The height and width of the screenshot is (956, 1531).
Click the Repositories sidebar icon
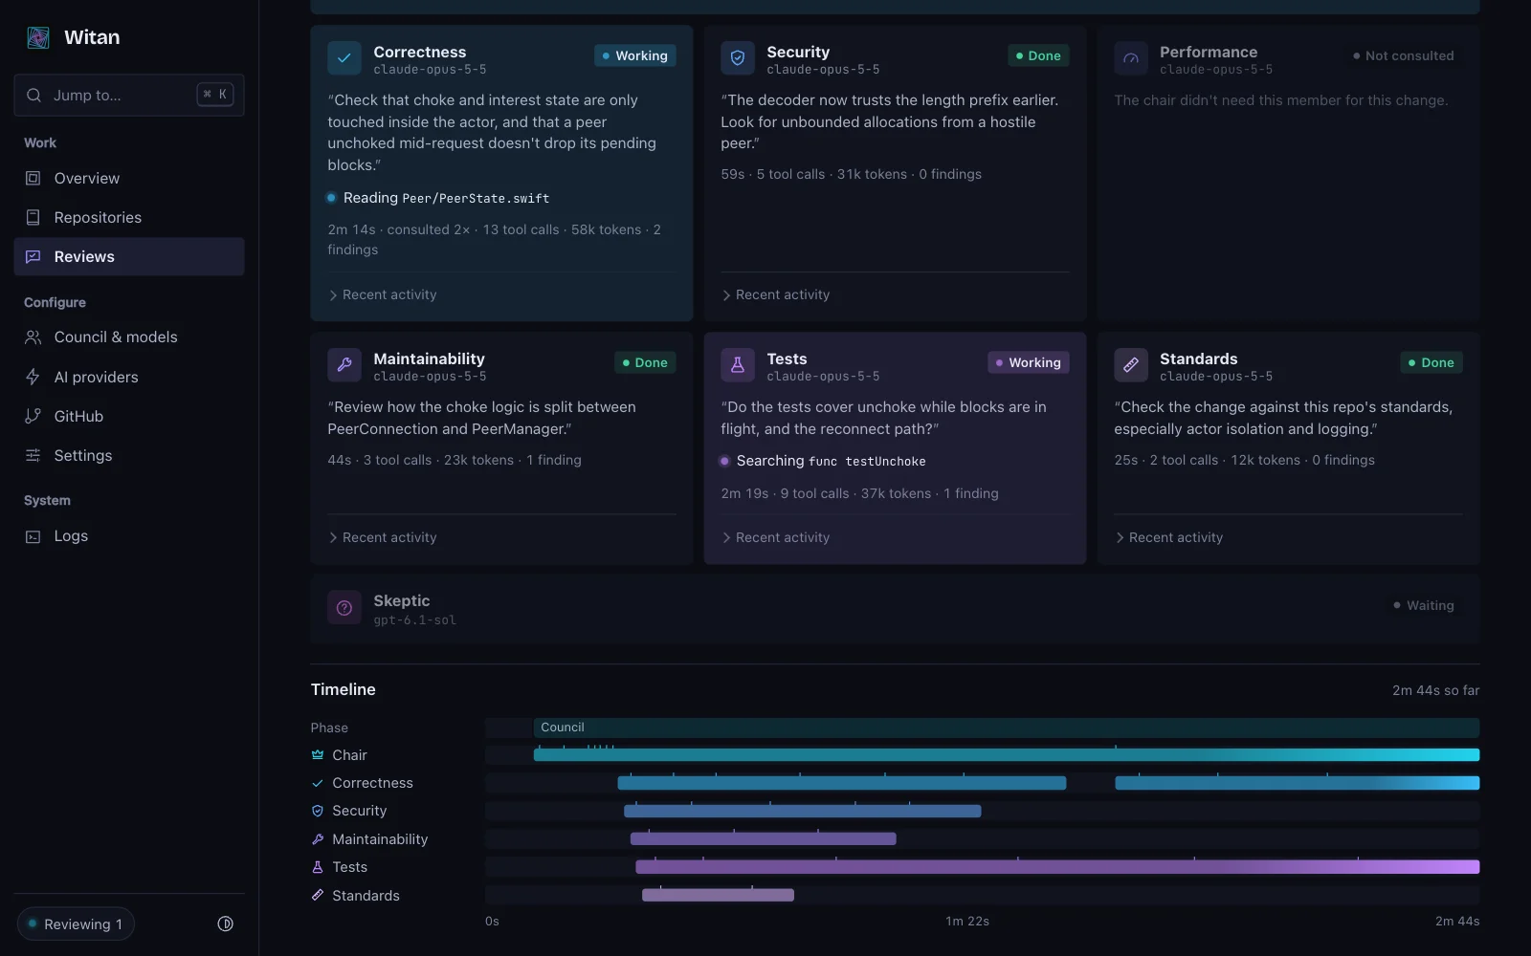coord(33,217)
